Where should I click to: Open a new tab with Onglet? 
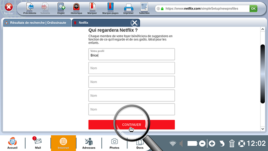(61, 8)
